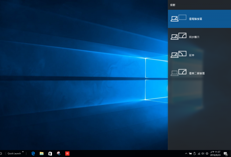Open the battery status tray icon
The image size is (231, 157).
tap(190, 153)
